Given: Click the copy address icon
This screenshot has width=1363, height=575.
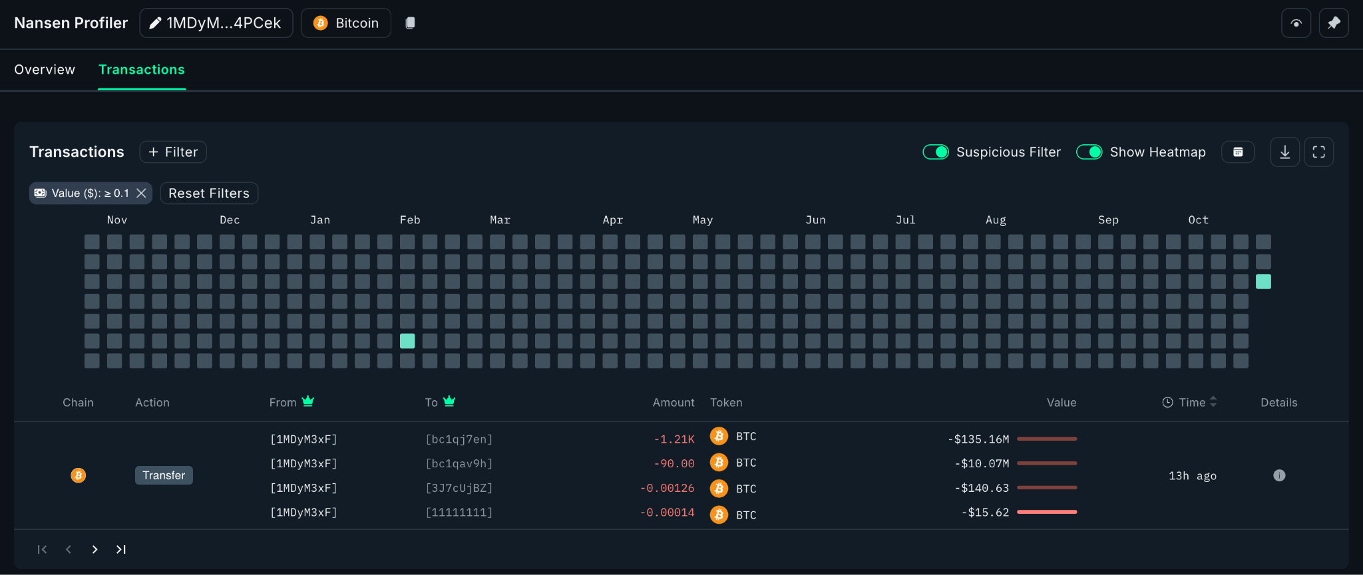Looking at the screenshot, I should (x=410, y=23).
